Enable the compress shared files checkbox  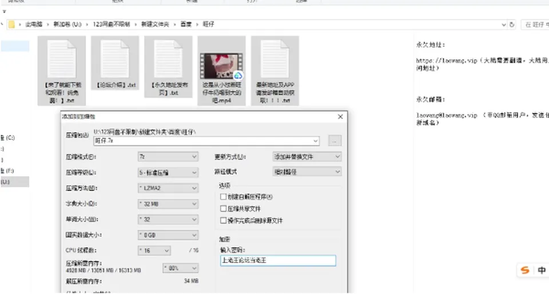coord(224,209)
